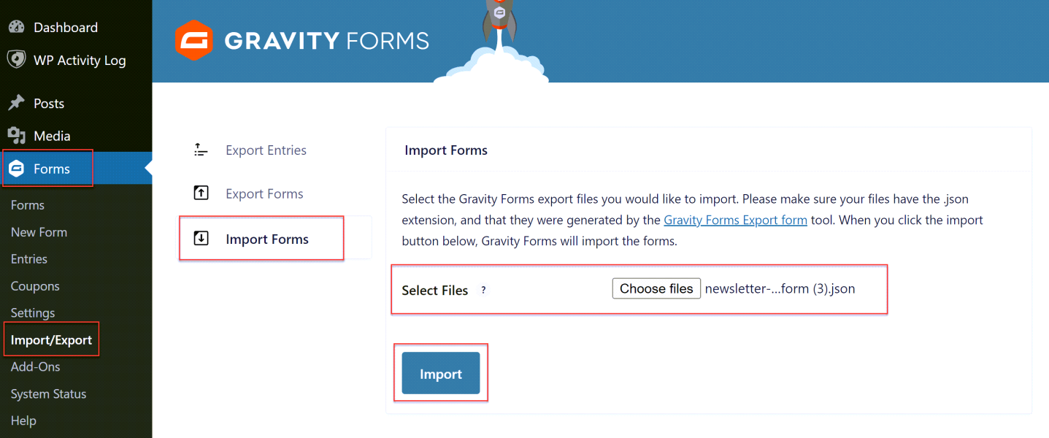Open the Gravity Forms Export form link
1049x438 pixels.
[x=735, y=220]
